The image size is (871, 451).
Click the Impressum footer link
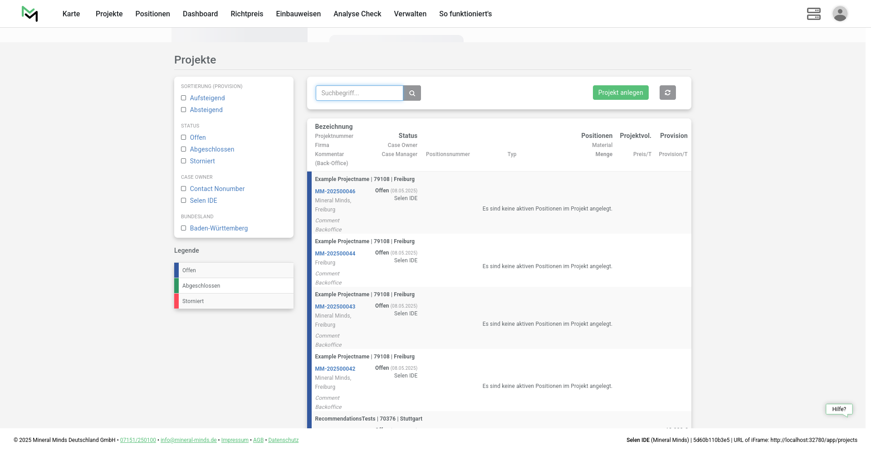235,440
